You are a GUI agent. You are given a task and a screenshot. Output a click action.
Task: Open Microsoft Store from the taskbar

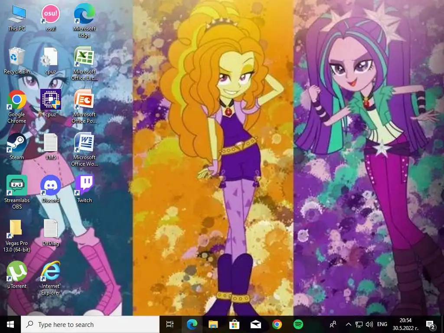click(x=234, y=324)
